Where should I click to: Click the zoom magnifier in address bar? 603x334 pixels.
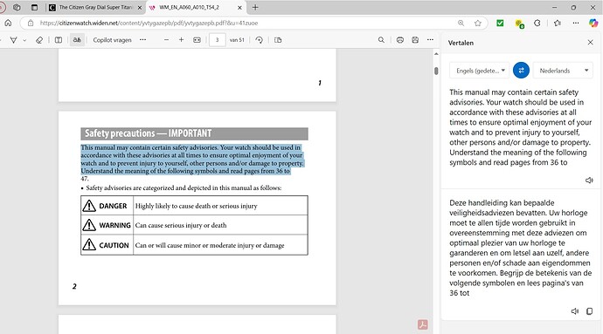[461, 23]
